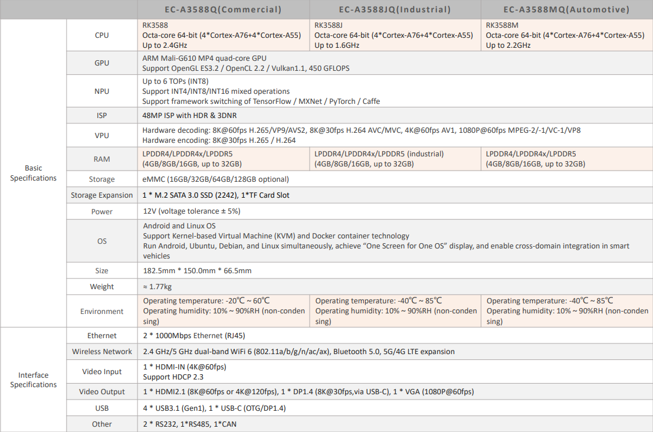Click '48MP ISP with HDR & 3DNR'
653x432 pixels.
coord(189,116)
